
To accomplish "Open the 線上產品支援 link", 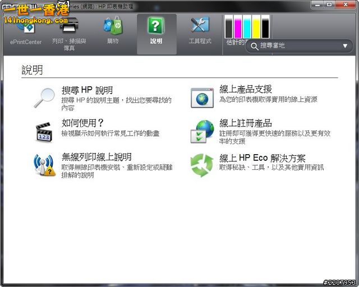I will (x=246, y=90).
